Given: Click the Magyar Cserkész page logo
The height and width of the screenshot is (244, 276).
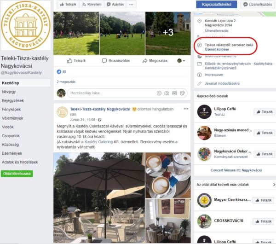Looking at the screenshot, I should tap(204, 200).
